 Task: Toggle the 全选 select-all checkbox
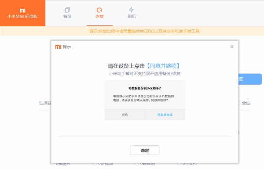coord(239,103)
